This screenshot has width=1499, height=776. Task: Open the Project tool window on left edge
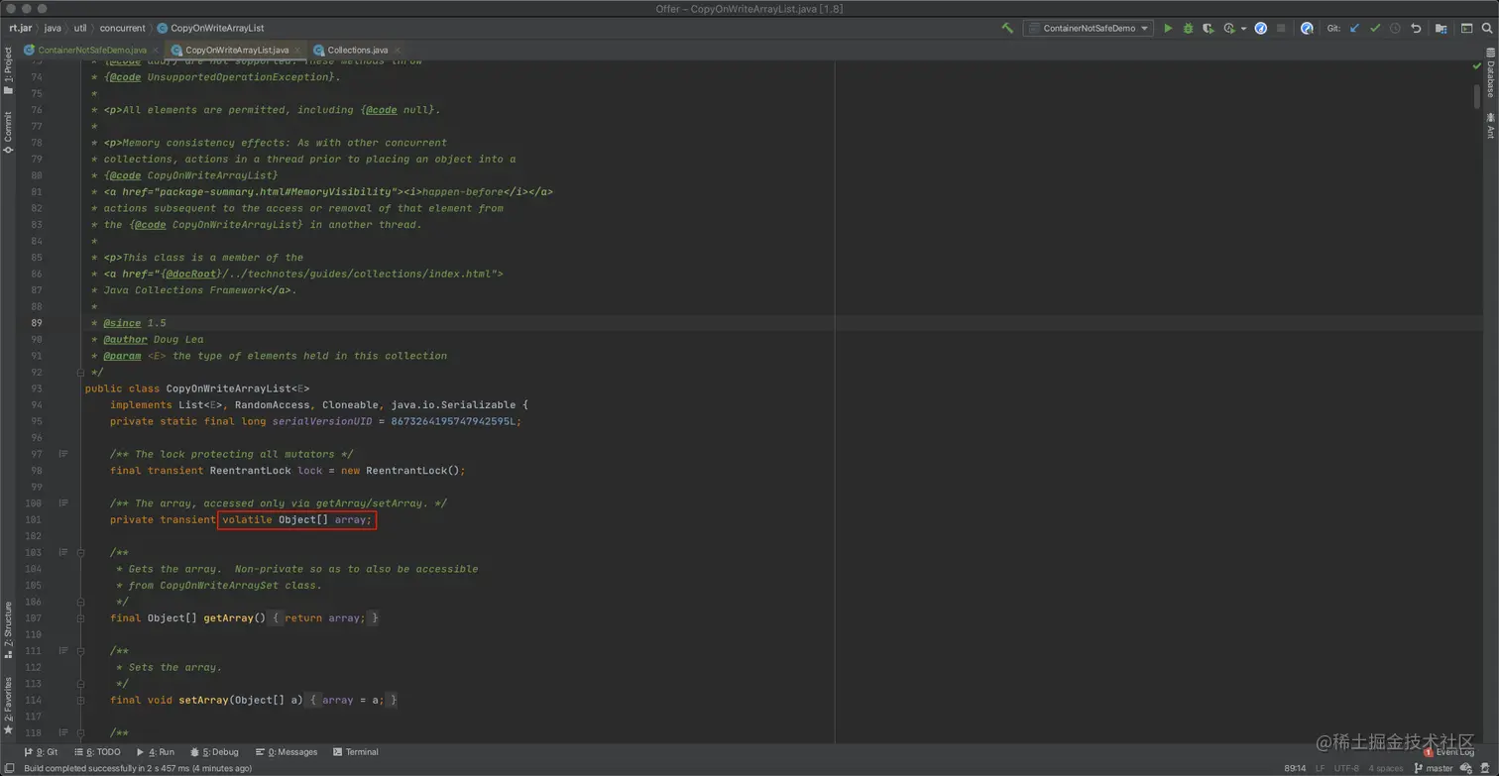[8, 70]
